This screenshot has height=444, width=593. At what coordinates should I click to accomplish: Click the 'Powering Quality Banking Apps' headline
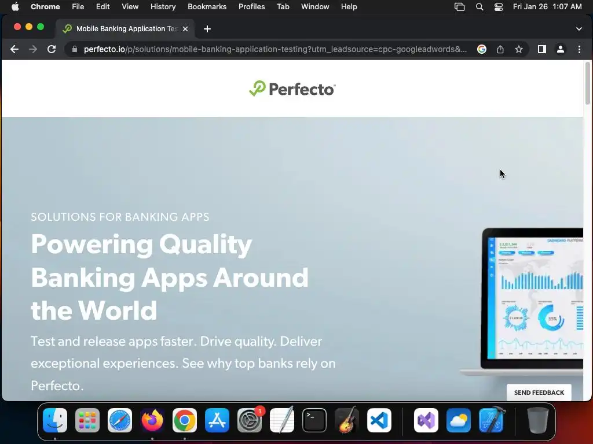point(170,277)
